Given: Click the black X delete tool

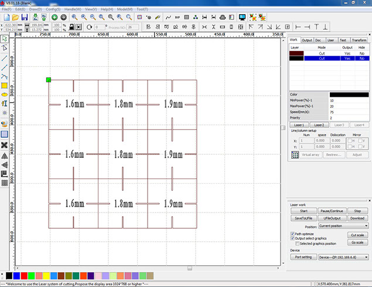Looking at the screenshot, I should click(x=4, y=145).
